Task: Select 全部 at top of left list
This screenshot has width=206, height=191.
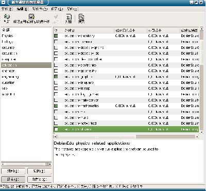Action: click(x=26, y=30)
